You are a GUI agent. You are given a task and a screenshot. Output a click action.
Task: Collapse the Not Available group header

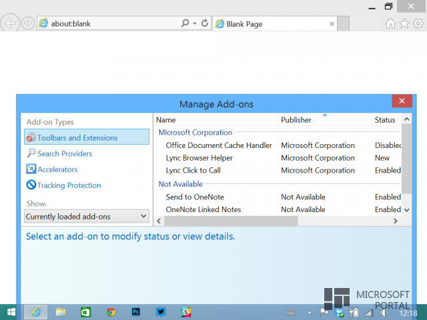tap(181, 184)
